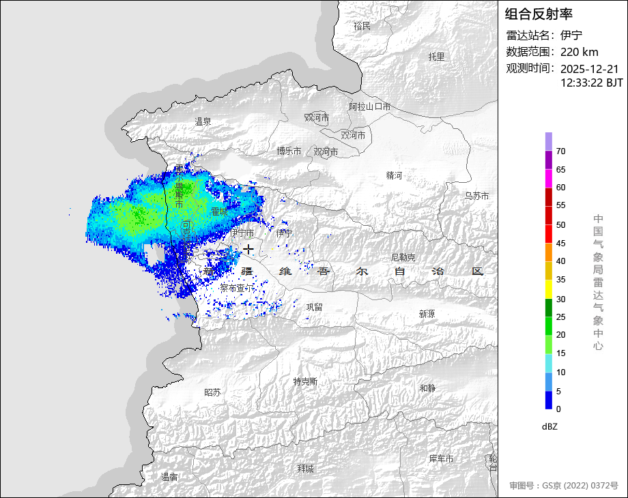Viewport: 628px width, 498px height.
Task: Select the blue 0–5 dBZ legend swatch
Action: coord(549,400)
